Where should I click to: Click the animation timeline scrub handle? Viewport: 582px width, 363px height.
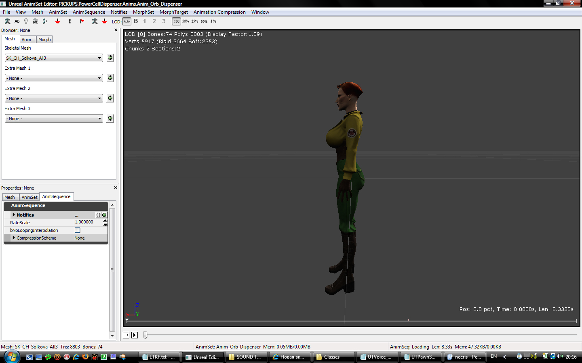[x=145, y=335]
